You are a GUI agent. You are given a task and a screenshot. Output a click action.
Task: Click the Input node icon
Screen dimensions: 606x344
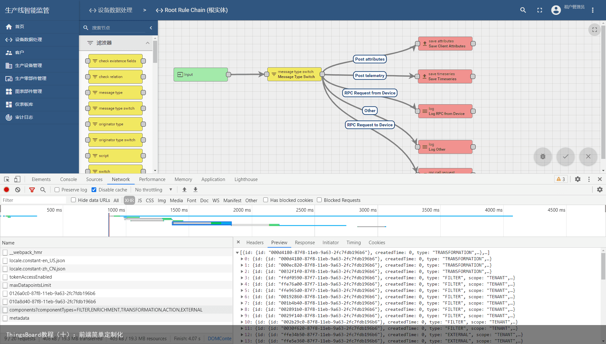(180, 75)
